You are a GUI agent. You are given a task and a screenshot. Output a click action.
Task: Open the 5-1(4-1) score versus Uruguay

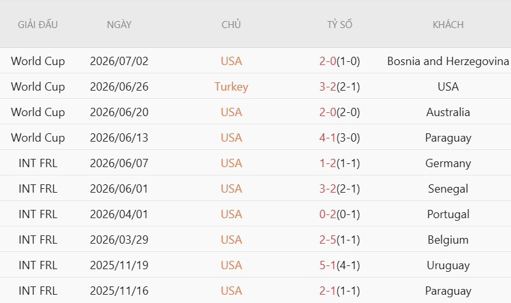point(340,265)
